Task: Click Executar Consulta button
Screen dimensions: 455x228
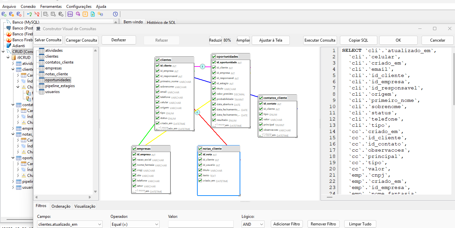Action: (320, 40)
